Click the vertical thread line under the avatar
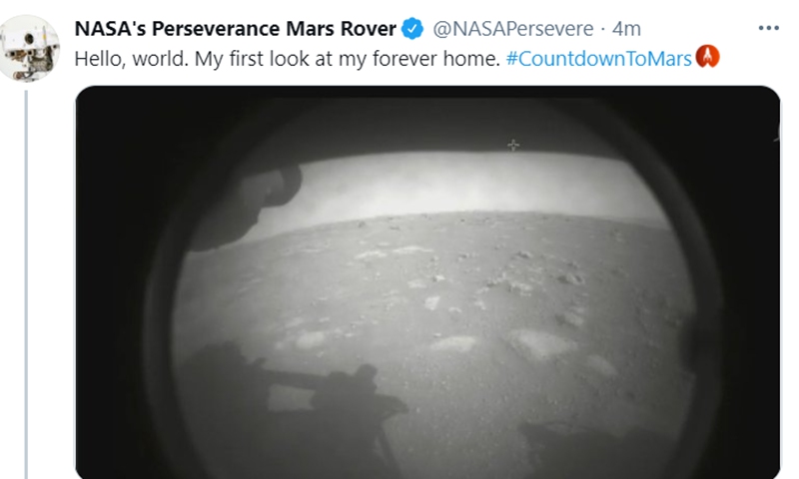The height and width of the screenshot is (479, 799). click(26, 284)
